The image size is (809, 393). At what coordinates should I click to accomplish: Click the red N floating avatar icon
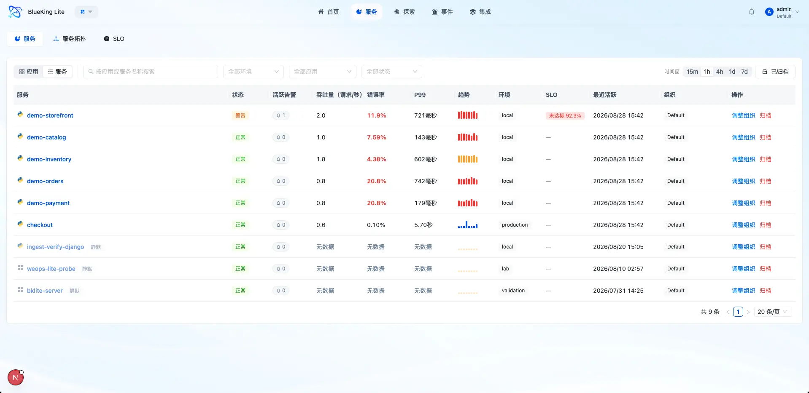16,377
